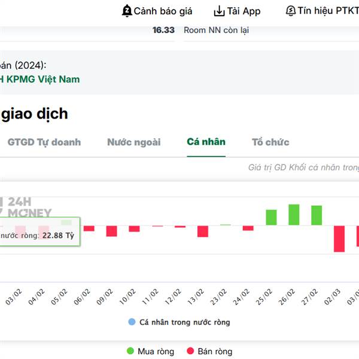Switch to the Tổ chức tab

click(270, 142)
